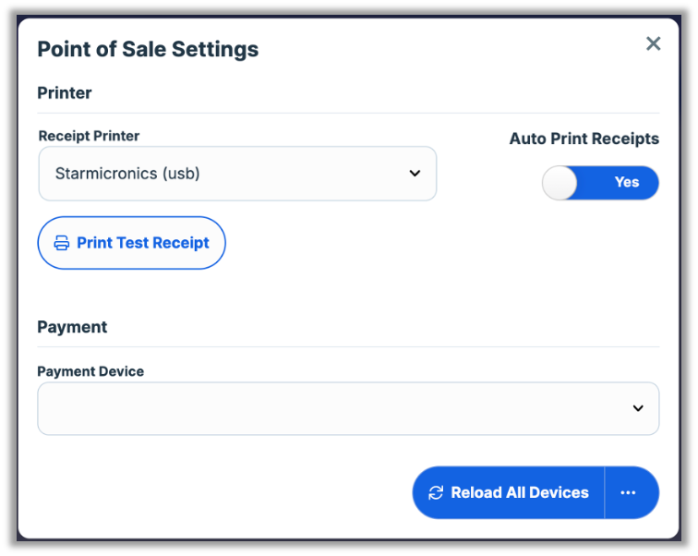The width and height of the screenshot is (698, 556).
Task: Click the white knob of the receipts toggle
Action: (x=560, y=183)
